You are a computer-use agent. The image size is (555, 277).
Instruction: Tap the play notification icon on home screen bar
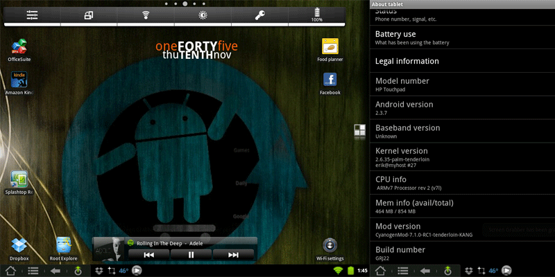tap(137, 271)
